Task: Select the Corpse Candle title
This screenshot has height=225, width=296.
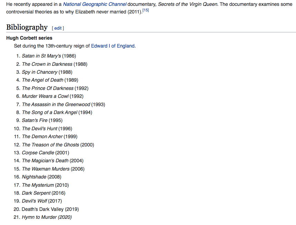Action: (38, 153)
